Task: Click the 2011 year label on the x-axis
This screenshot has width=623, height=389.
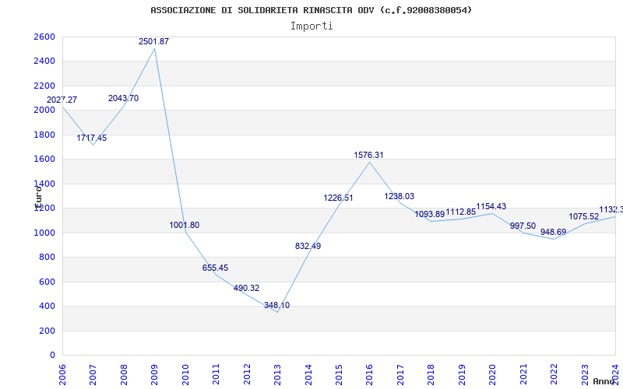Action: [216, 375]
